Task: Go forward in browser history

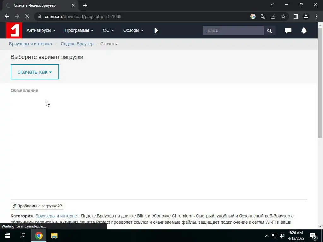Action: [x=17, y=16]
